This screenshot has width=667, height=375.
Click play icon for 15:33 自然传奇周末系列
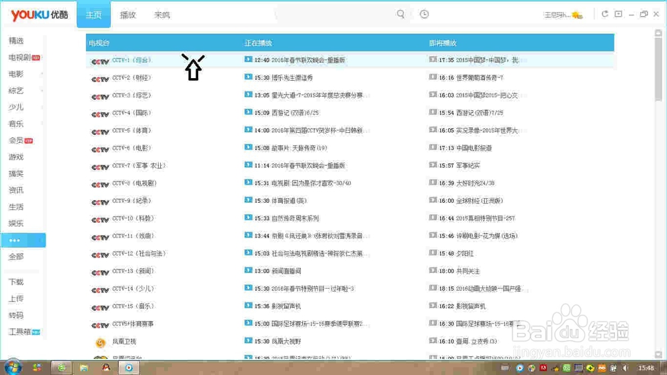pos(248,218)
